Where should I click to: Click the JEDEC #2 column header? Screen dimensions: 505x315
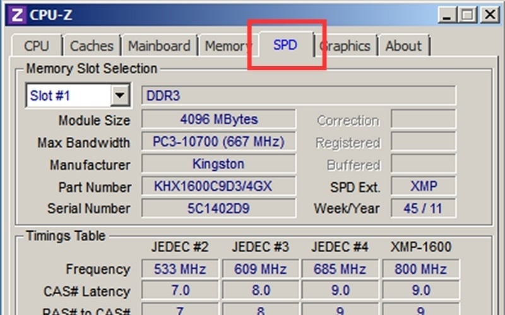point(180,247)
